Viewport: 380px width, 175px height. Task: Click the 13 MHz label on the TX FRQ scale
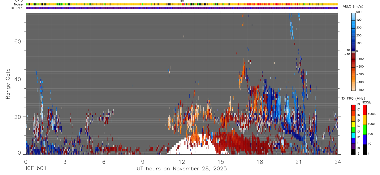pos(358,132)
